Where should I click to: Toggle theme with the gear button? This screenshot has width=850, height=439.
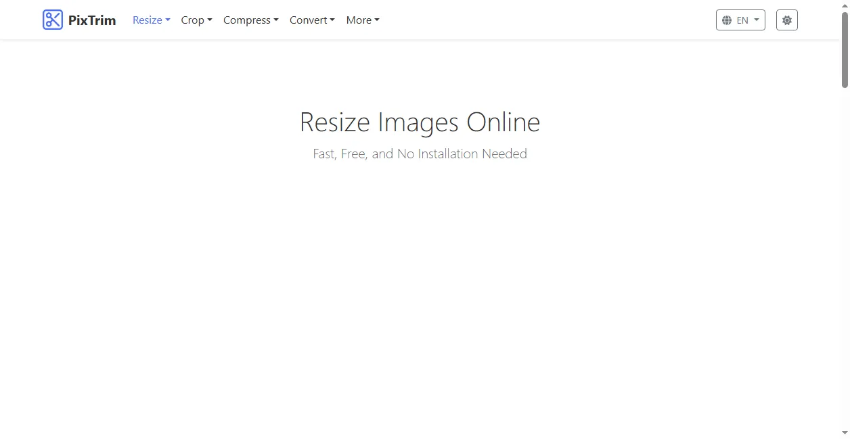pyautogui.click(x=786, y=20)
